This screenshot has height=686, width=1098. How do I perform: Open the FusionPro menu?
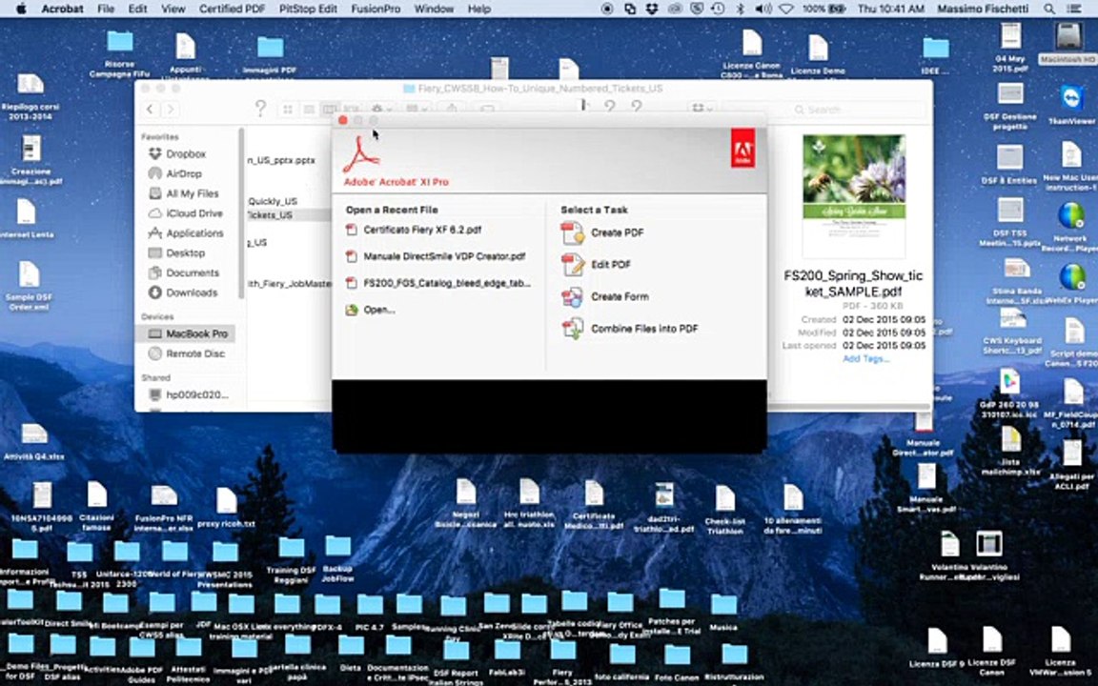tap(376, 10)
